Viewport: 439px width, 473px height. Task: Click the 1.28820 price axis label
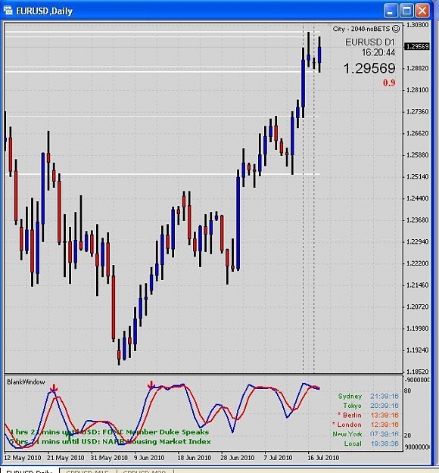pyautogui.click(x=418, y=68)
